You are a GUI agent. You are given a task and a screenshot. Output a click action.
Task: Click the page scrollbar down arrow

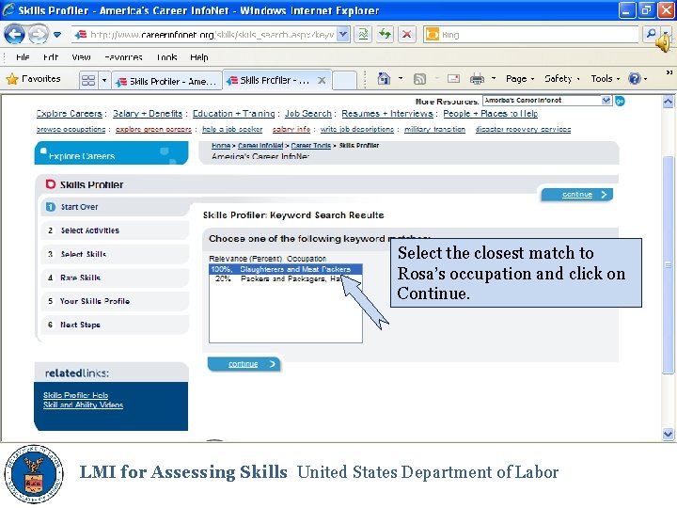coord(668,434)
